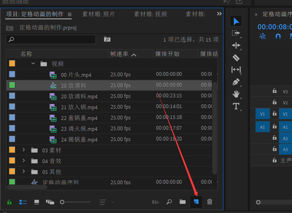The height and width of the screenshot is (213, 292).
Task: Switch project panel to icon view
Action: tap(37, 202)
